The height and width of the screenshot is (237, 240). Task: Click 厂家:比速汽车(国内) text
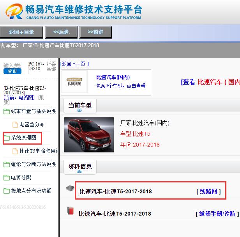pos(145,123)
